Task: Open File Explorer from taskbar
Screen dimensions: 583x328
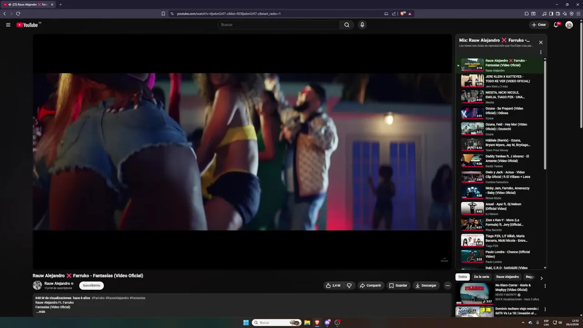Action: pyautogui.click(x=307, y=323)
